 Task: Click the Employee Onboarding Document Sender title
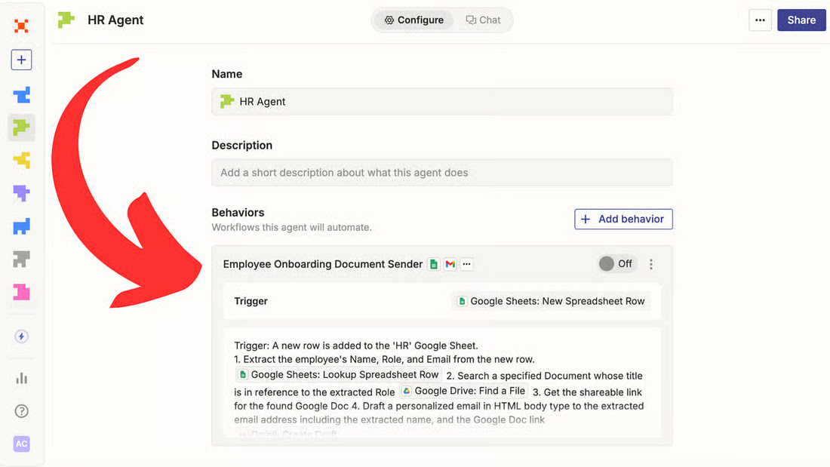tap(322, 264)
